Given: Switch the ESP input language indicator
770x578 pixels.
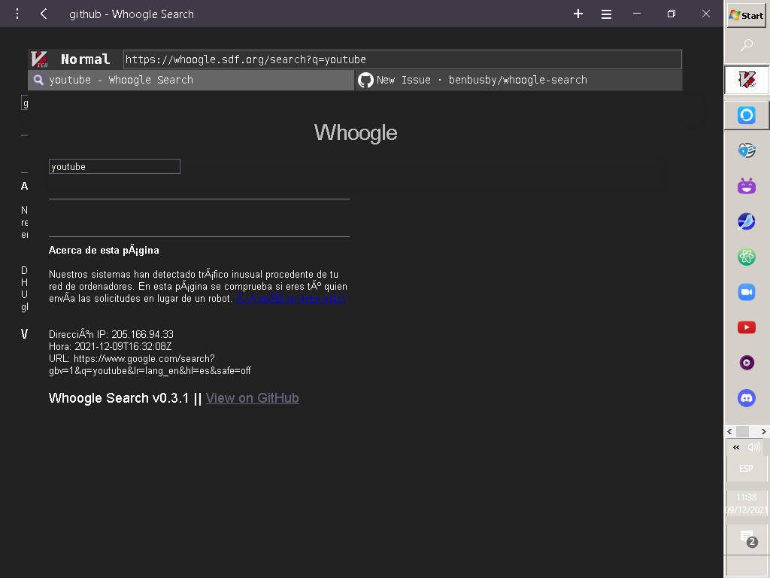Looking at the screenshot, I should point(746,468).
